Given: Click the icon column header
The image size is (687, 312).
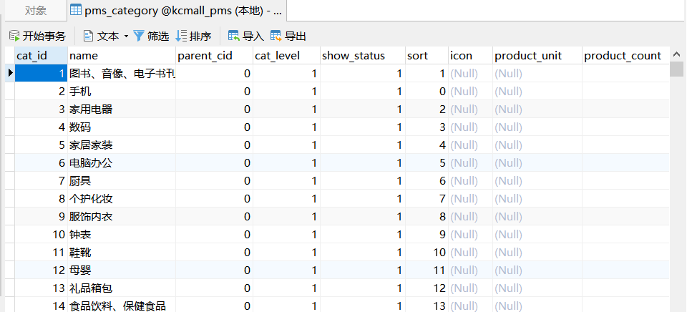Looking at the screenshot, I should [x=471, y=56].
